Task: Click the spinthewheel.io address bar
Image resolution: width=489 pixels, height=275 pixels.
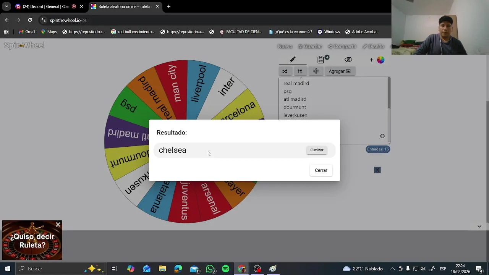Action: coord(214,20)
